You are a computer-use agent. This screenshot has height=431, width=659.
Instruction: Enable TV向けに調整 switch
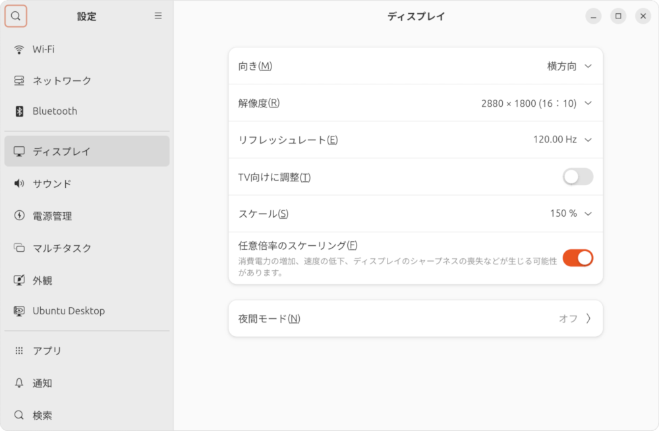(x=577, y=177)
